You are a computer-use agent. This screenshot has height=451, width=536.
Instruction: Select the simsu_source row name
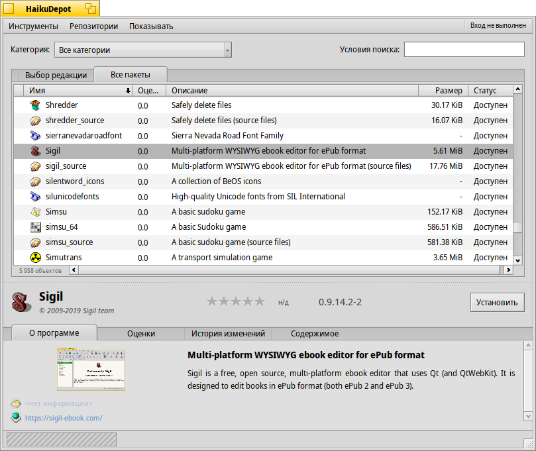point(70,242)
